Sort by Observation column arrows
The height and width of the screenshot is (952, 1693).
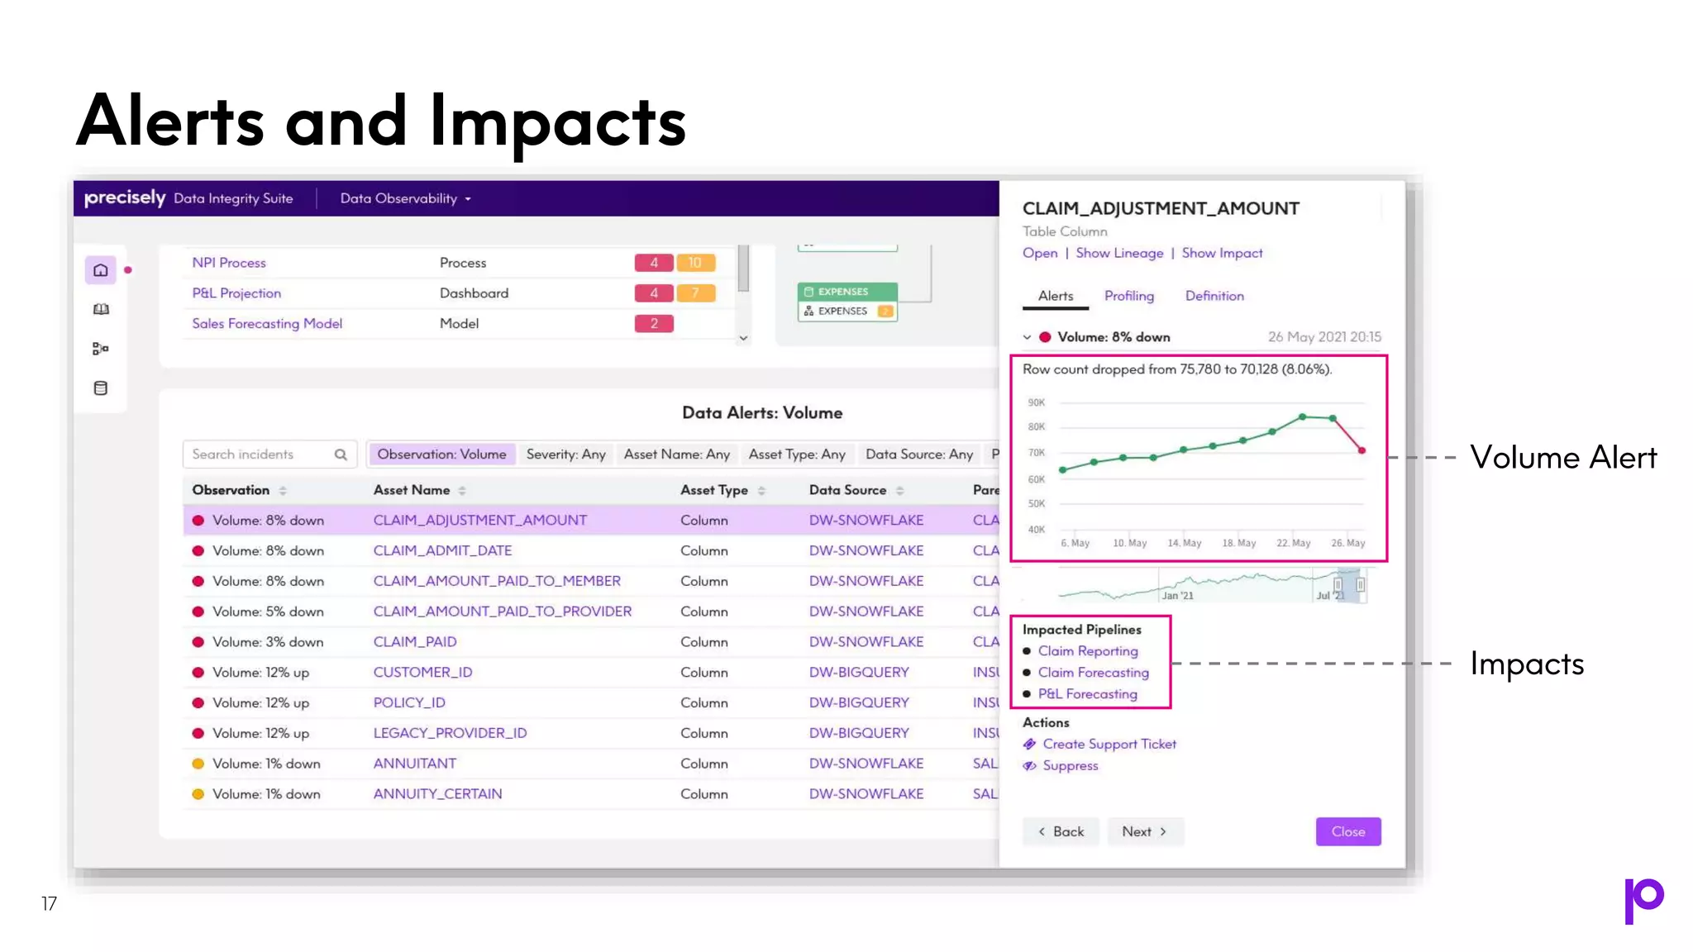[x=283, y=491]
